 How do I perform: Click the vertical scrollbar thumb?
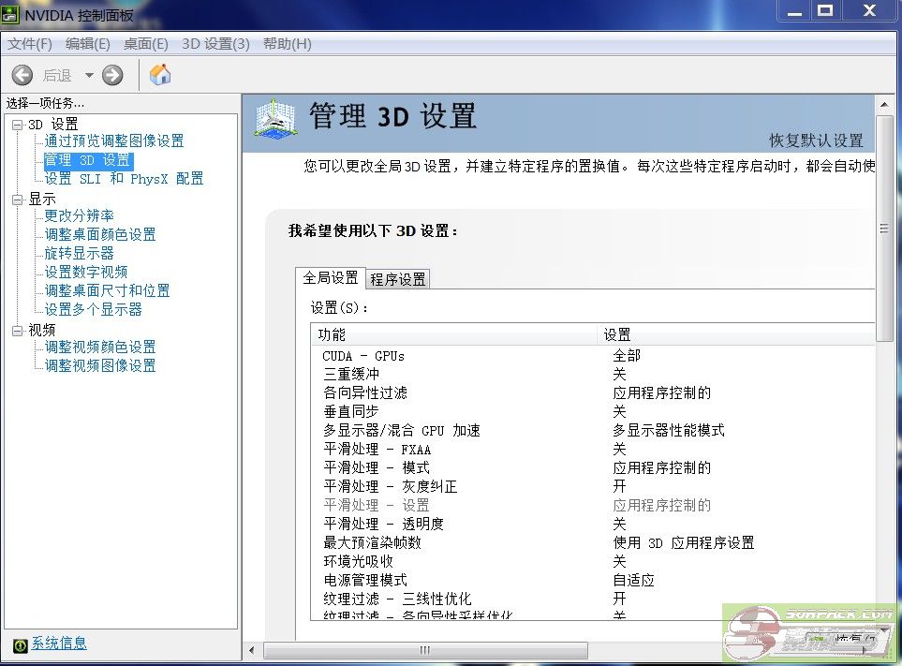pyautogui.click(x=884, y=229)
